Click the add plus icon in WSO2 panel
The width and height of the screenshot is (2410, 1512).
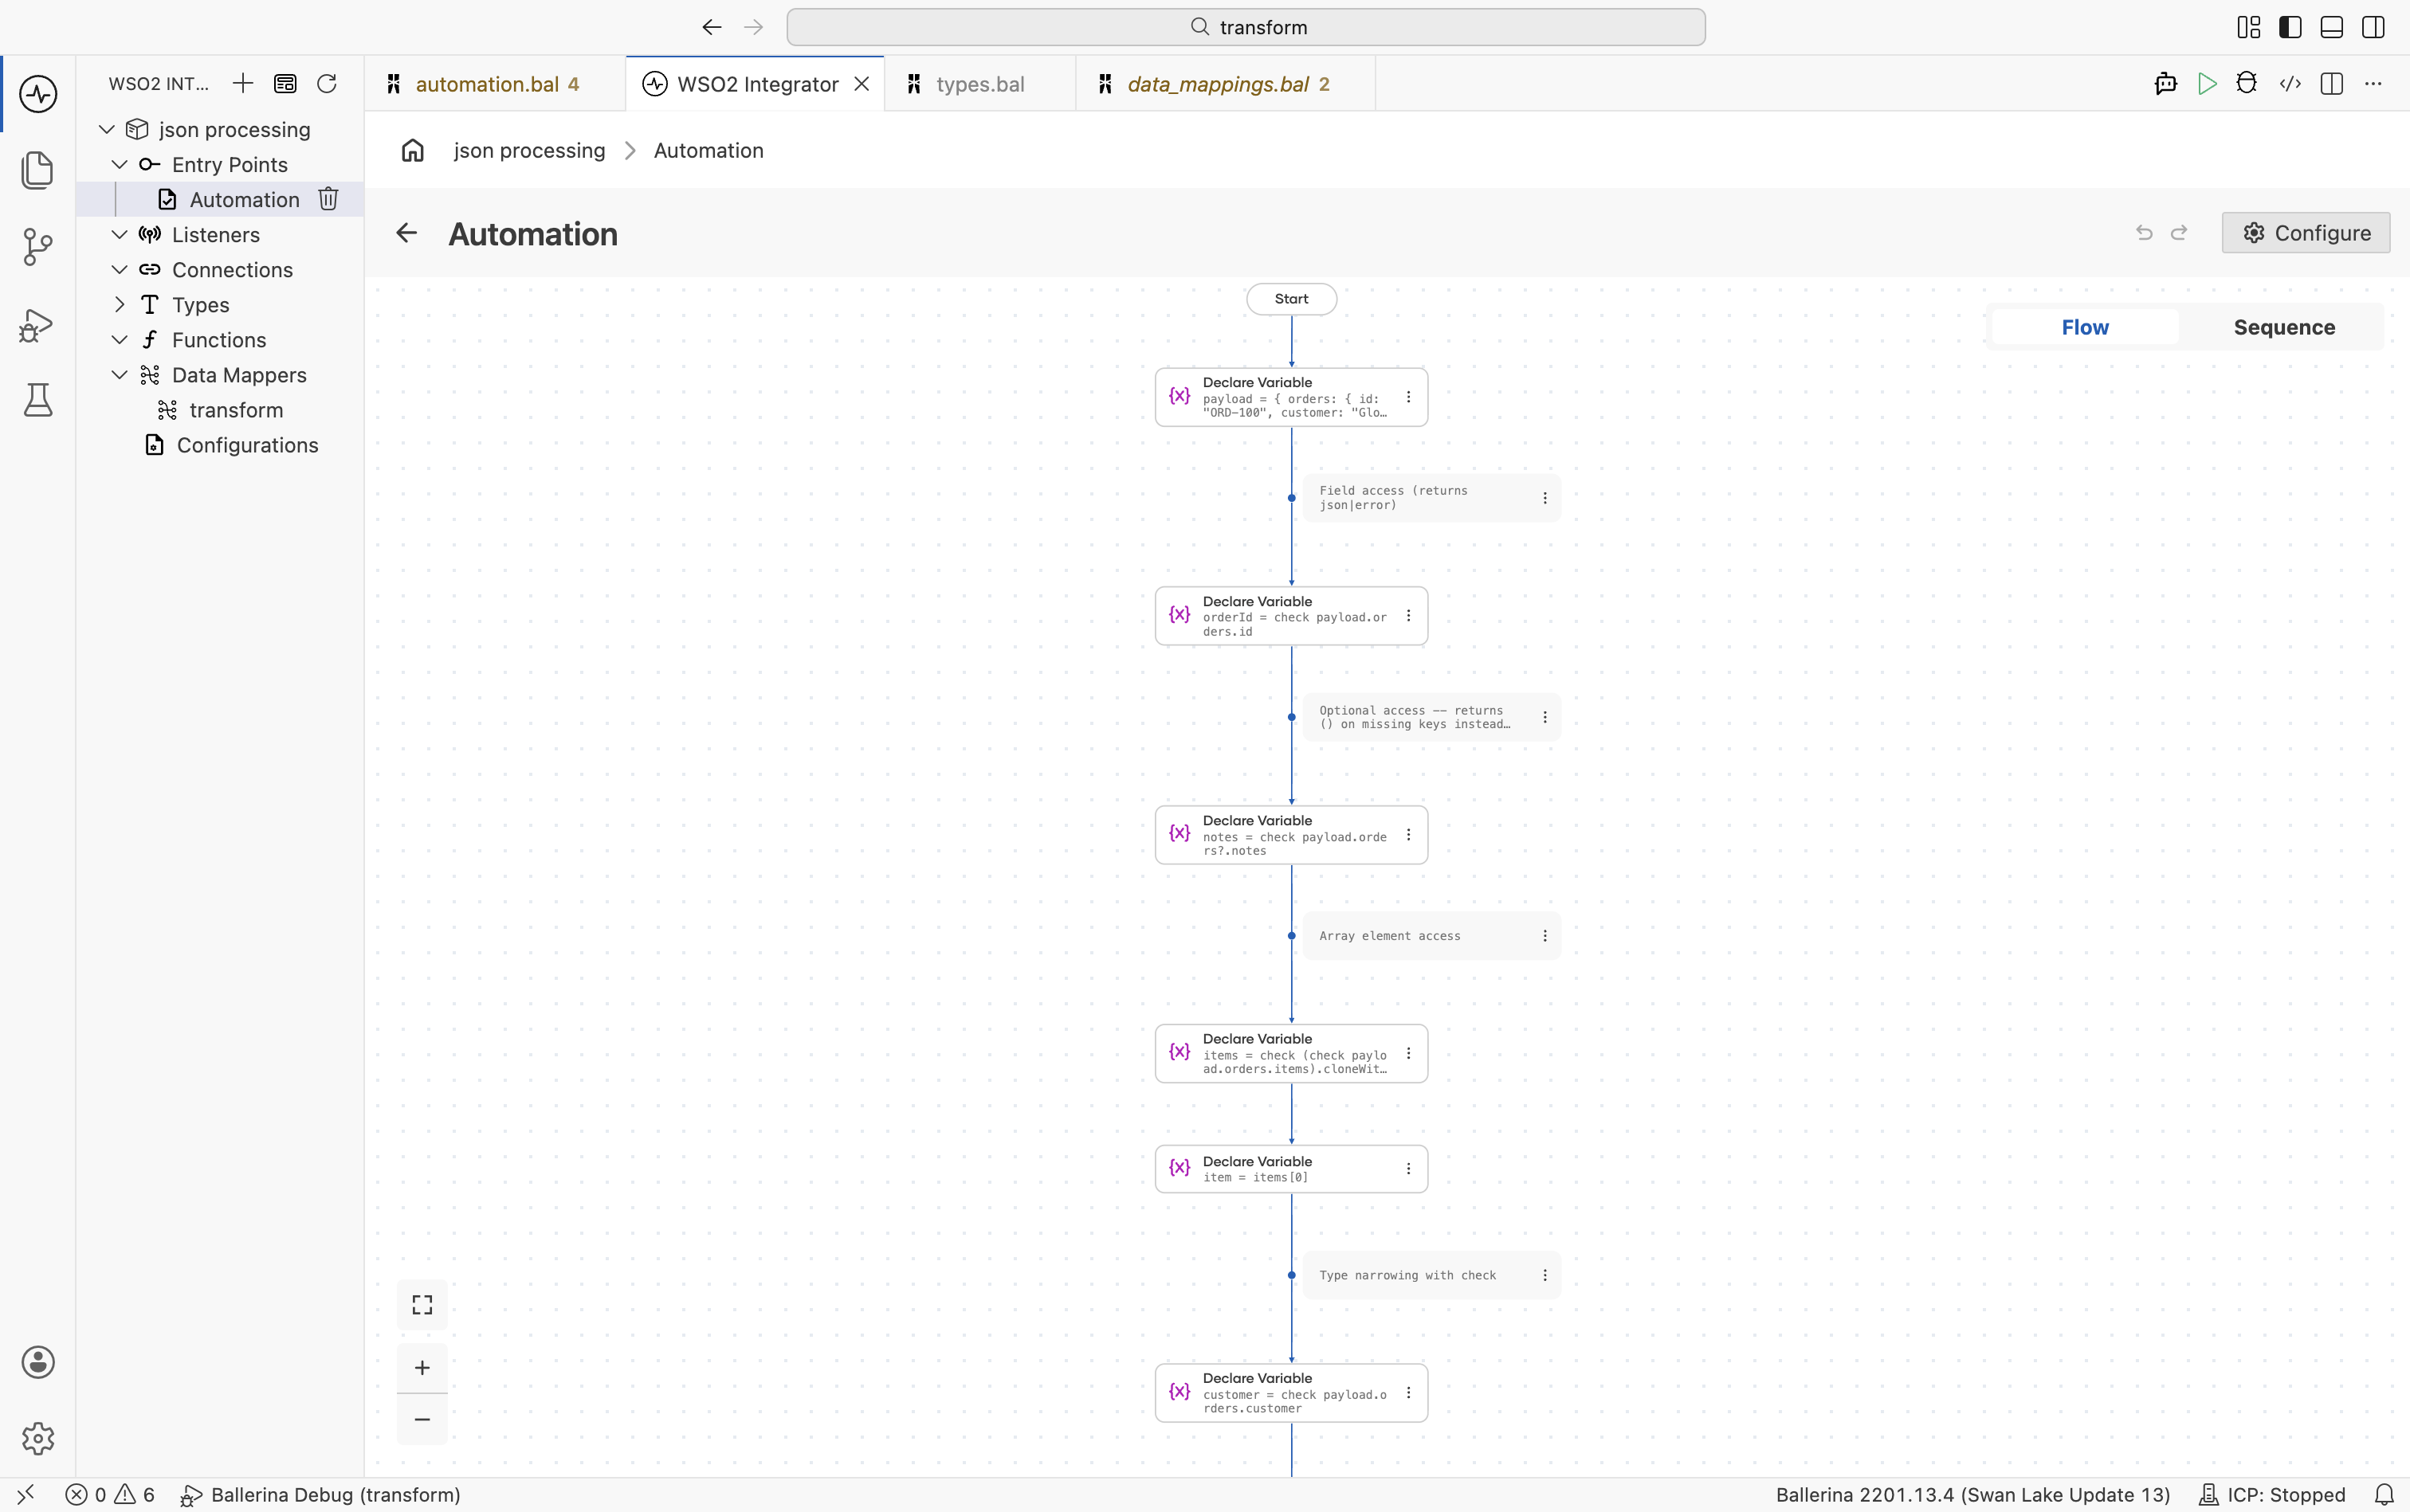[243, 83]
